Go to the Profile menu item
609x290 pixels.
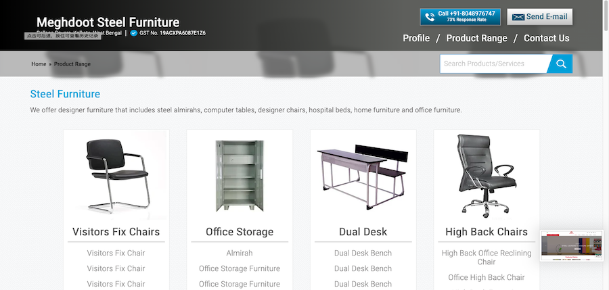click(416, 38)
